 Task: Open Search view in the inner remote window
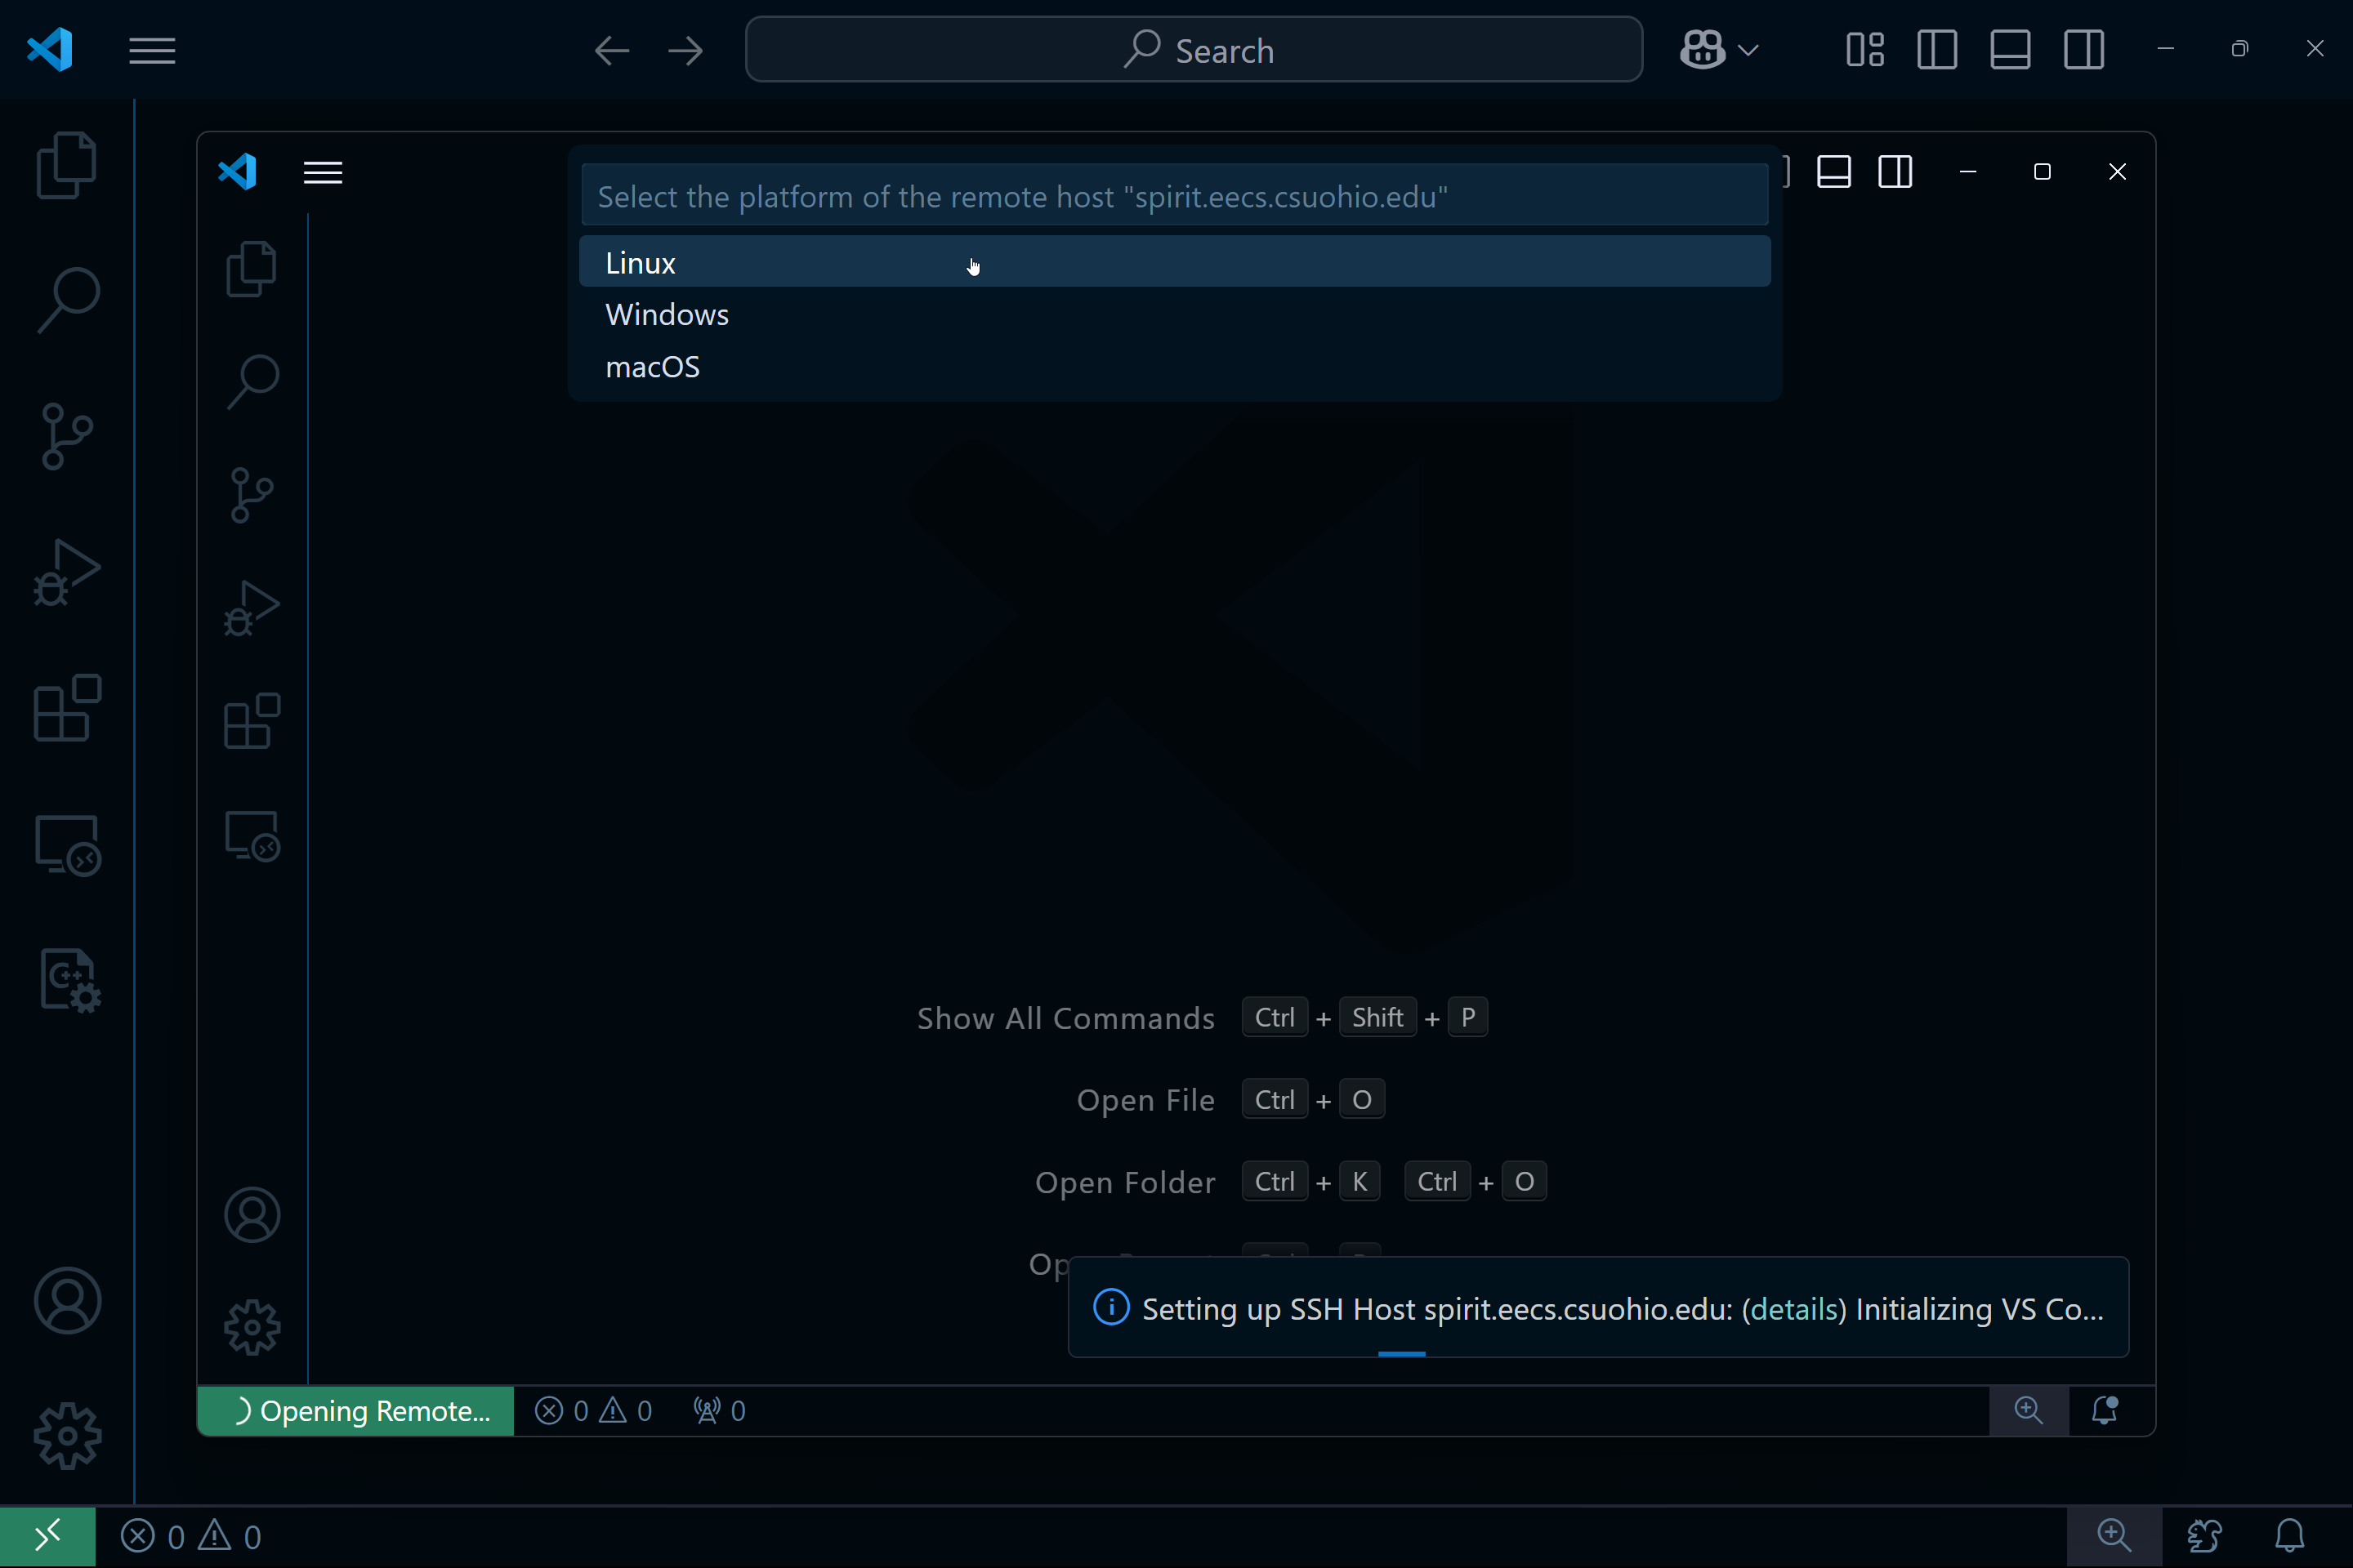point(251,381)
